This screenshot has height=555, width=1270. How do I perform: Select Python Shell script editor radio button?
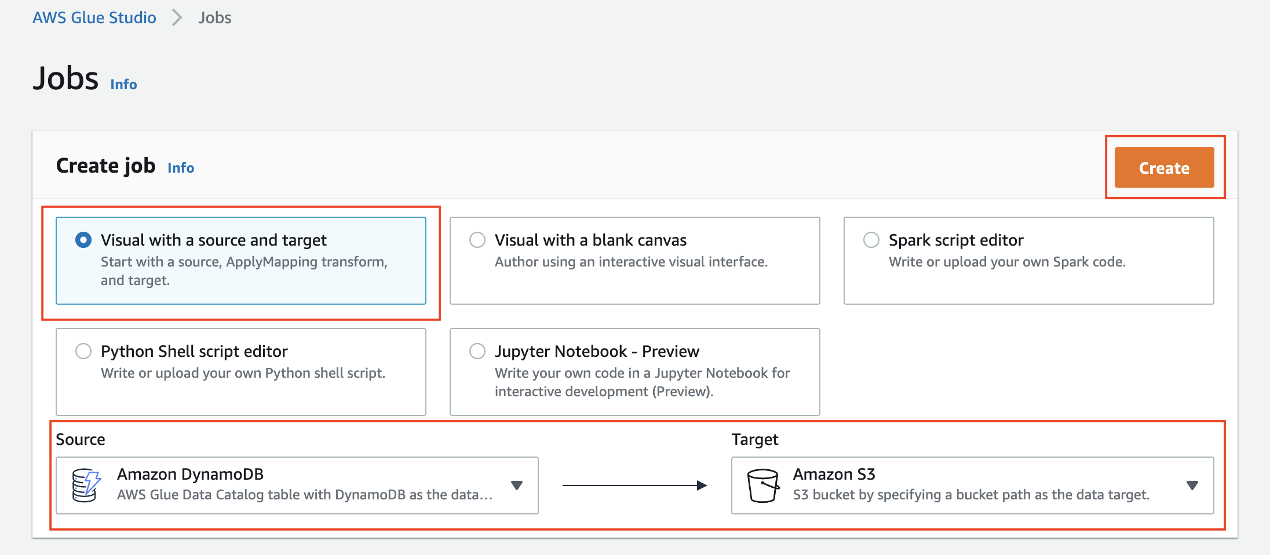coord(83,351)
